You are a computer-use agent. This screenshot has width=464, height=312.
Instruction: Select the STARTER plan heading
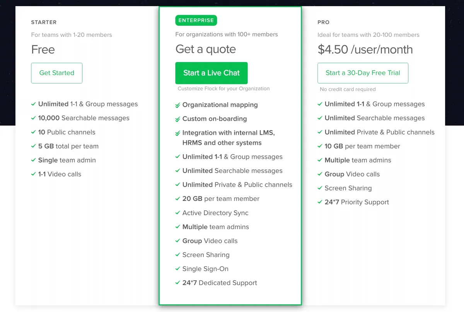pyautogui.click(x=44, y=22)
